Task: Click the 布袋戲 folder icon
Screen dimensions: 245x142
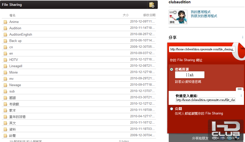Action: [x=6, y=104]
